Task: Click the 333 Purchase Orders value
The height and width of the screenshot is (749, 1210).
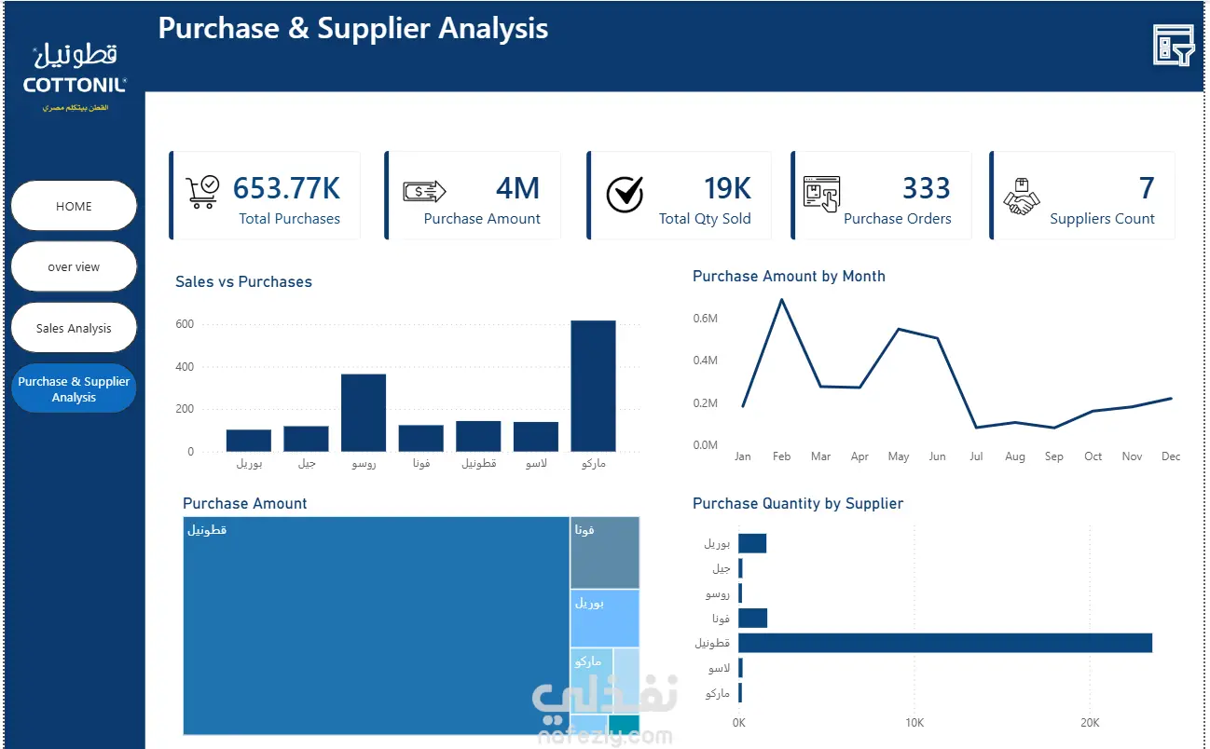Action: tap(926, 188)
